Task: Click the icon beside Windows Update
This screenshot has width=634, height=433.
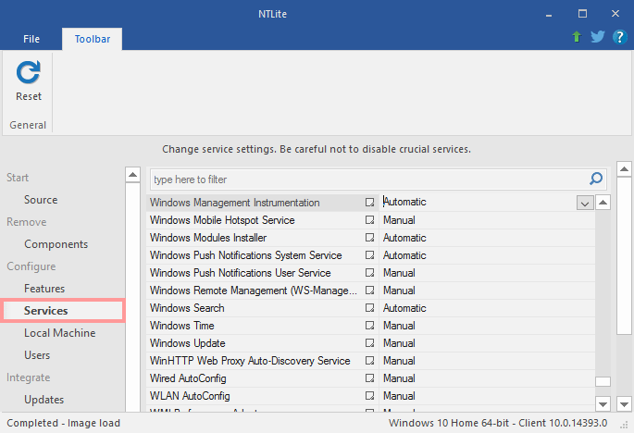Action: (369, 343)
